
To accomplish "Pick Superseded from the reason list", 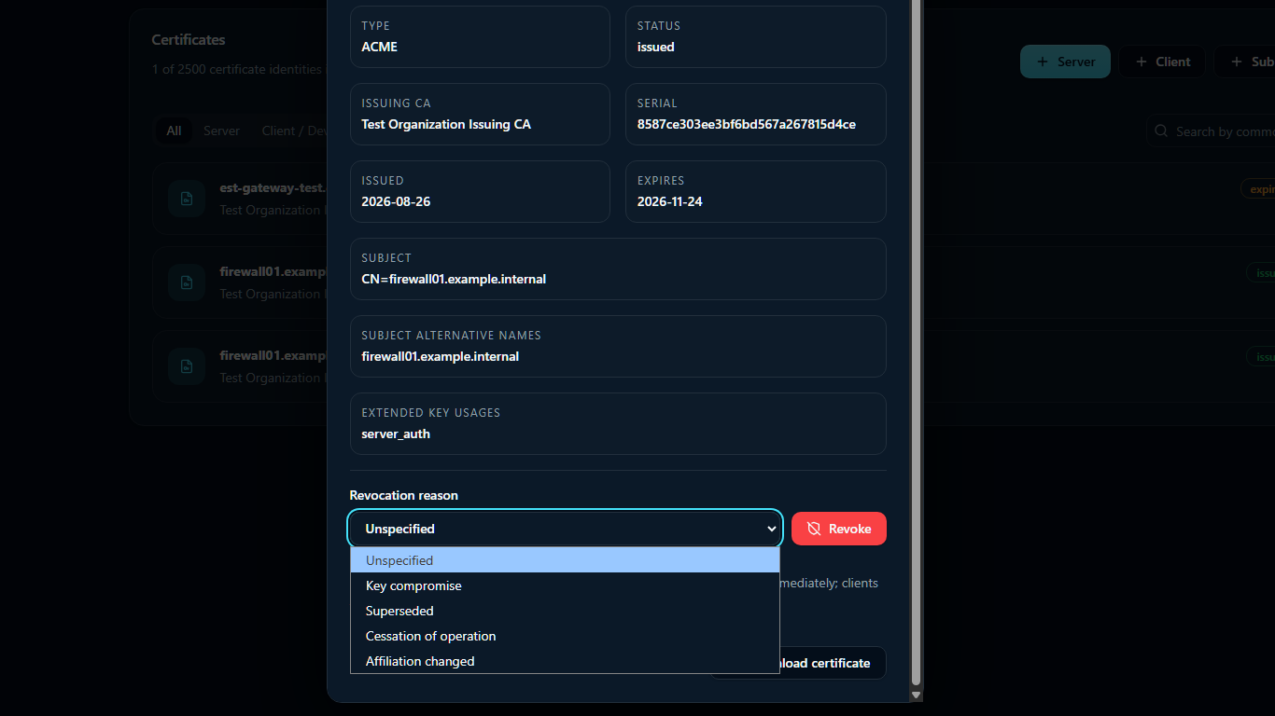I will pyautogui.click(x=565, y=611).
